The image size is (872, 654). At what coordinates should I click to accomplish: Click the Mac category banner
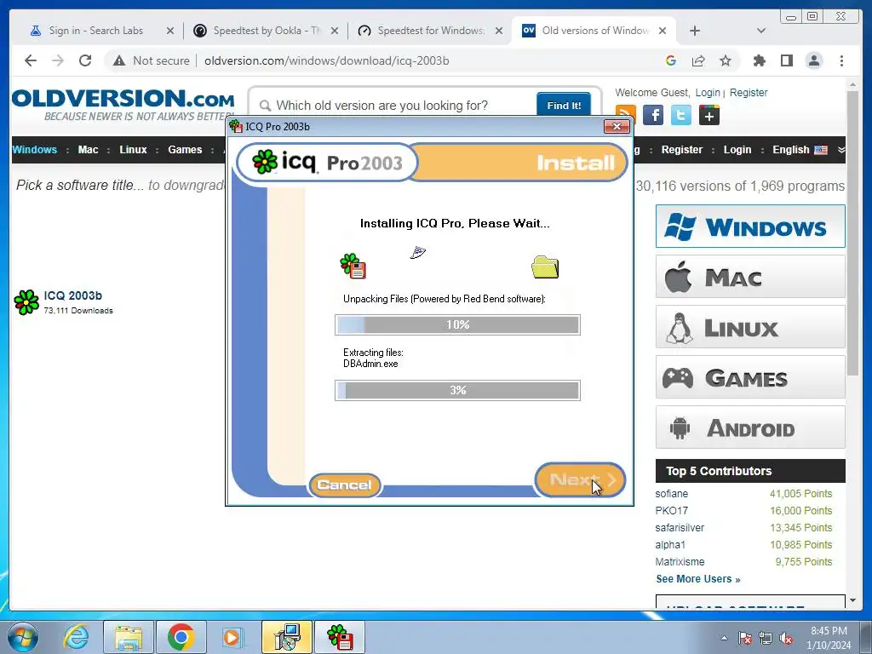point(750,277)
